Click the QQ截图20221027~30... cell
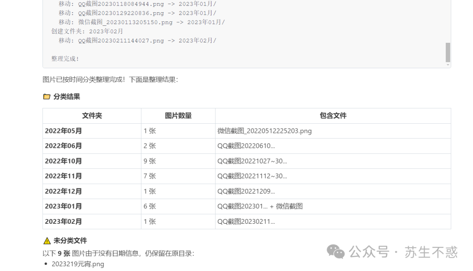473x271 pixels. pos(333,161)
